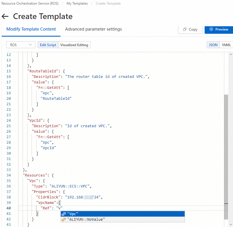Click the Copy button
The image size is (233, 227).
click(x=190, y=29)
